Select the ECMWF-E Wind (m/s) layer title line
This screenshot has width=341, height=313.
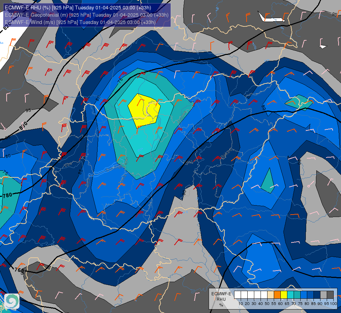tap(80, 22)
